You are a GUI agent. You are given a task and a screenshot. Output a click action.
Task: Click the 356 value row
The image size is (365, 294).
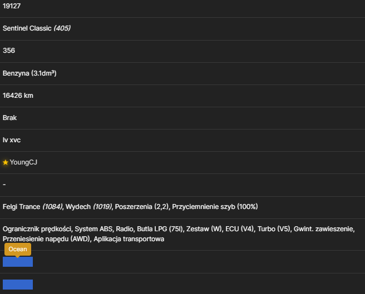[x=182, y=51]
